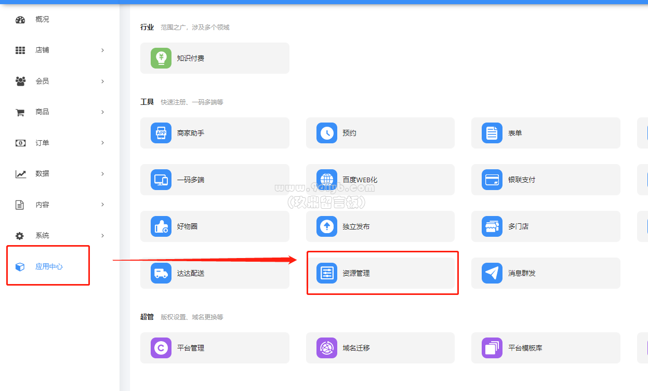Expand the 内容 menu chevron

(102, 205)
